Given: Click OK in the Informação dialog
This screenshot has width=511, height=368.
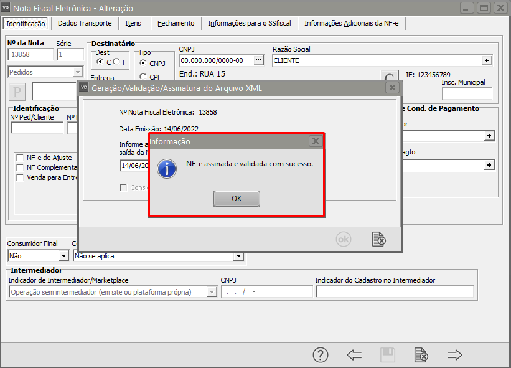Looking at the screenshot, I should (x=237, y=199).
